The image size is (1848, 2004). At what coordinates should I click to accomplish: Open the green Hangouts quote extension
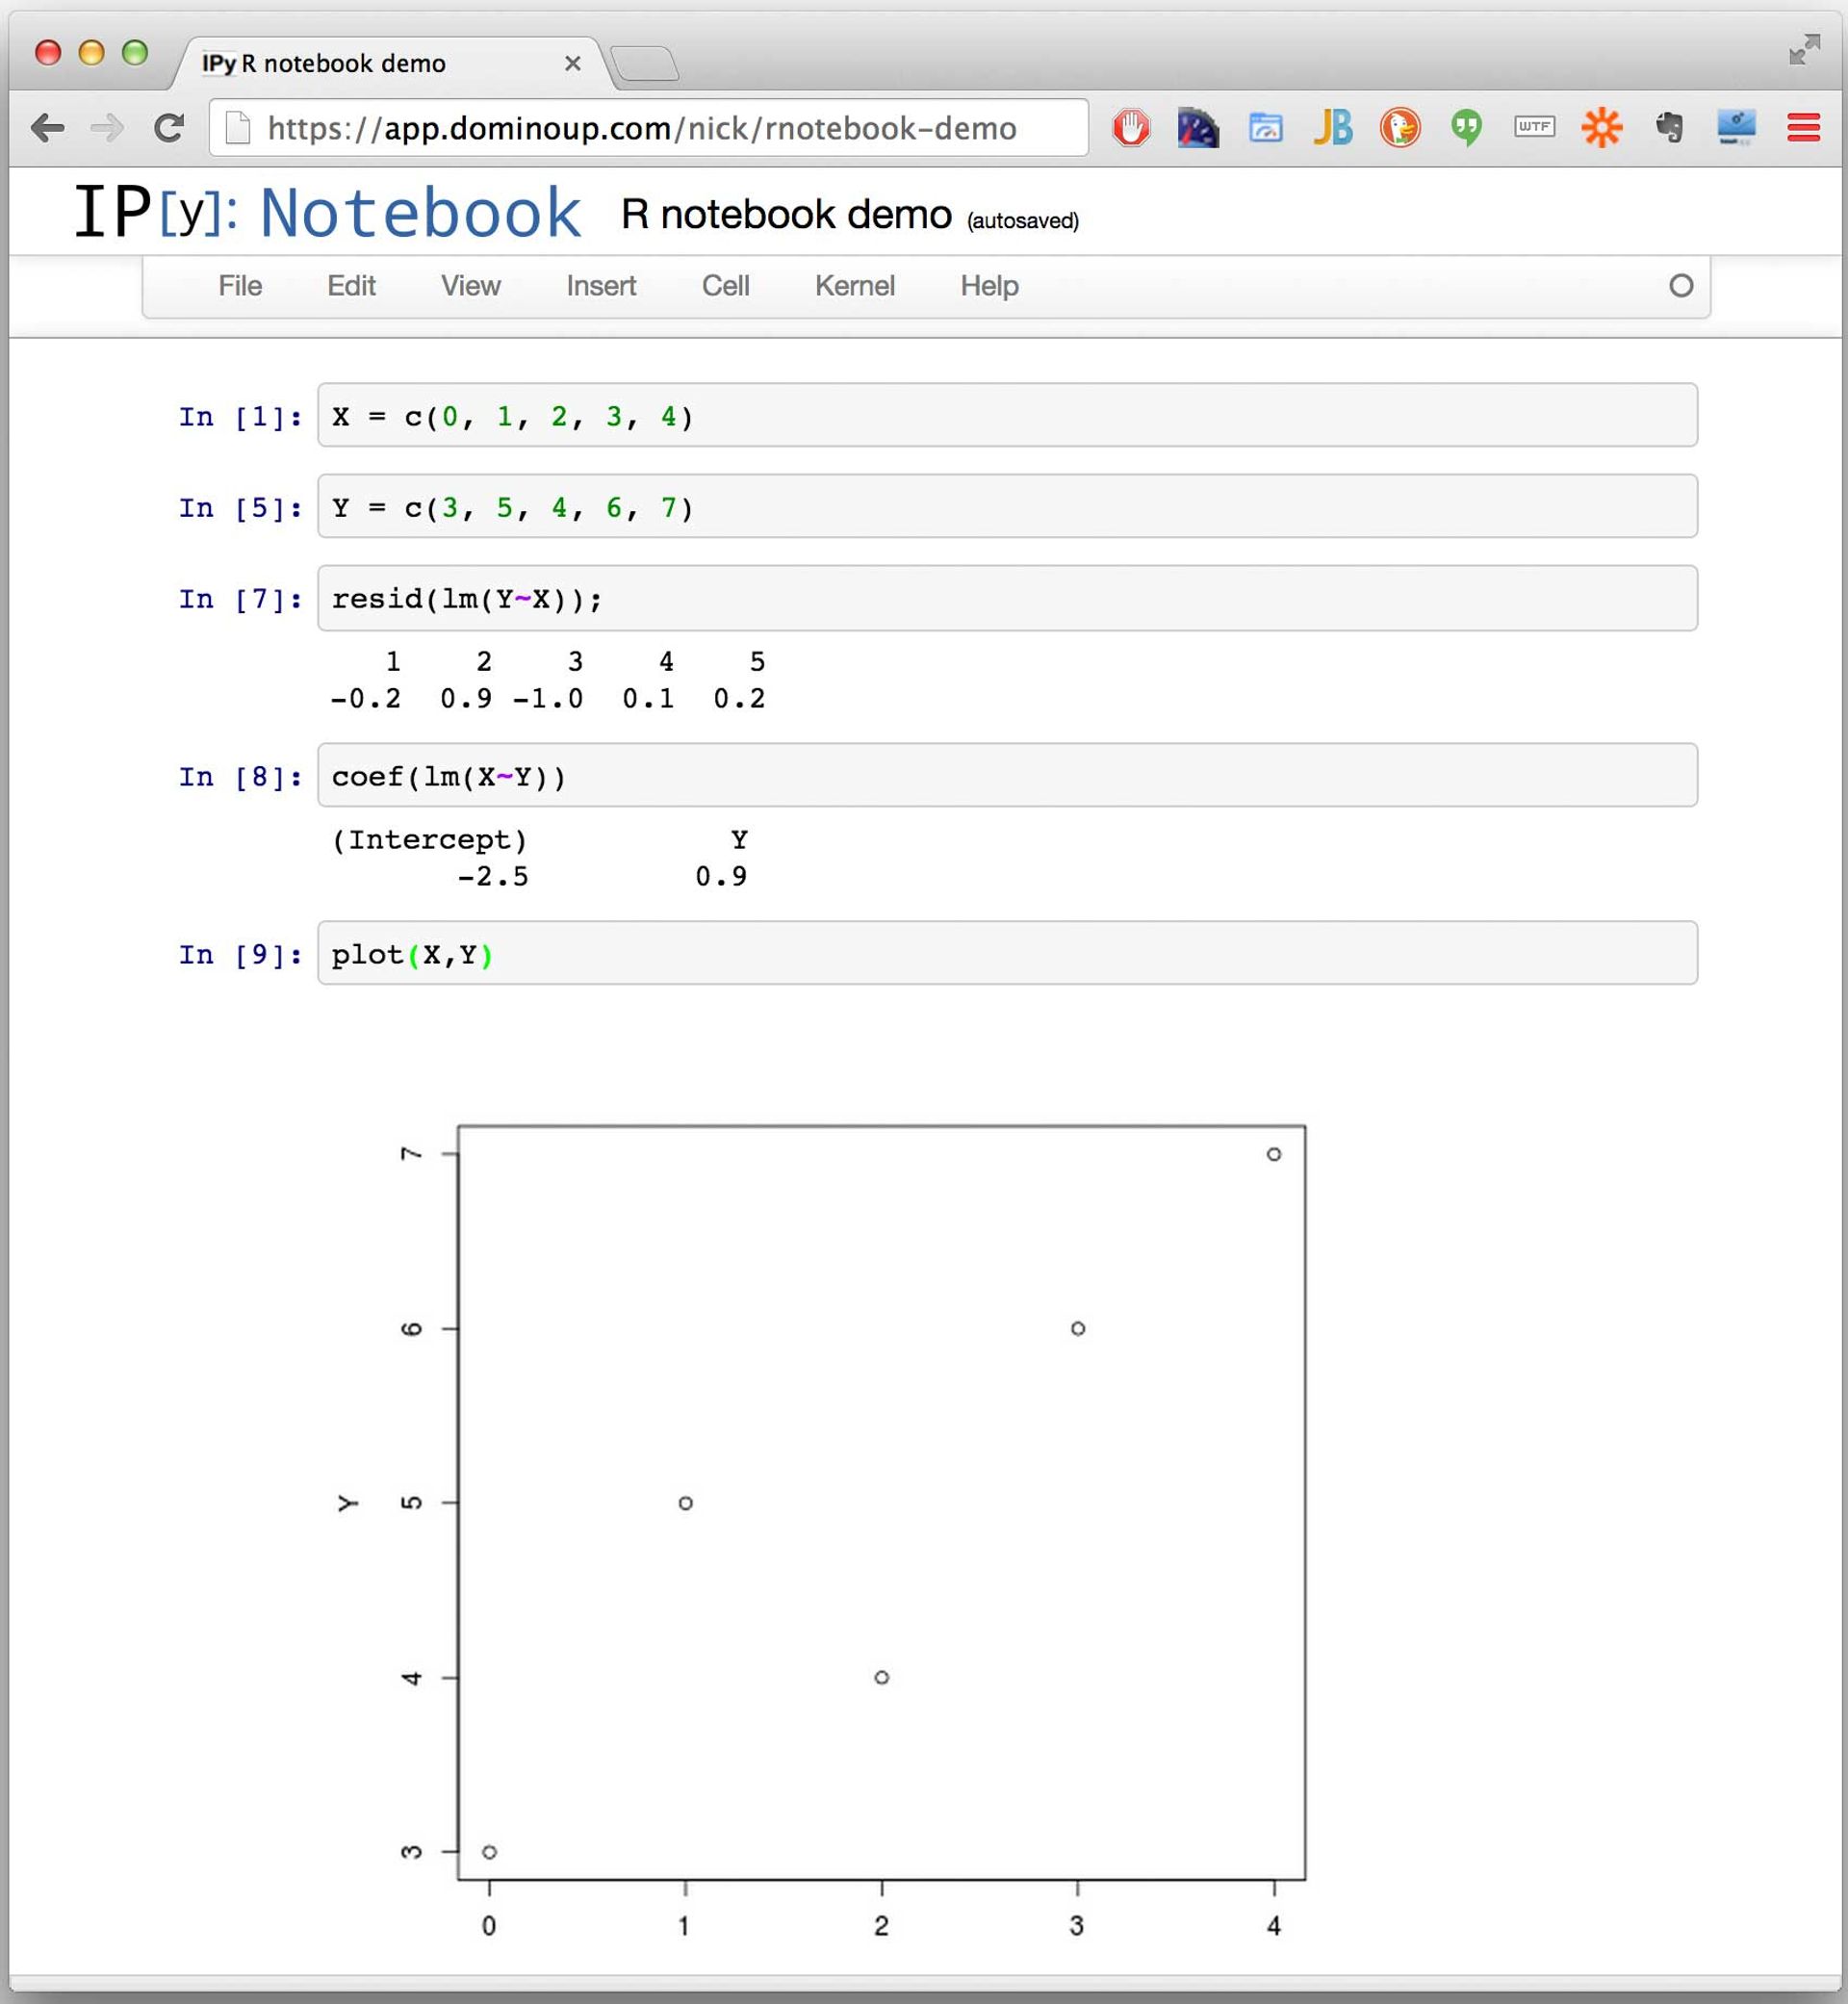pyautogui.click(x=1467, y=128)
